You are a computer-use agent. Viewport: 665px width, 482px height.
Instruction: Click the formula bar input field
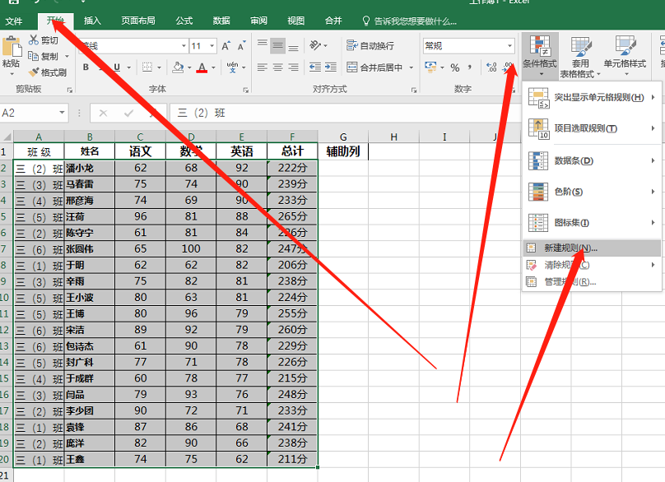416,113
